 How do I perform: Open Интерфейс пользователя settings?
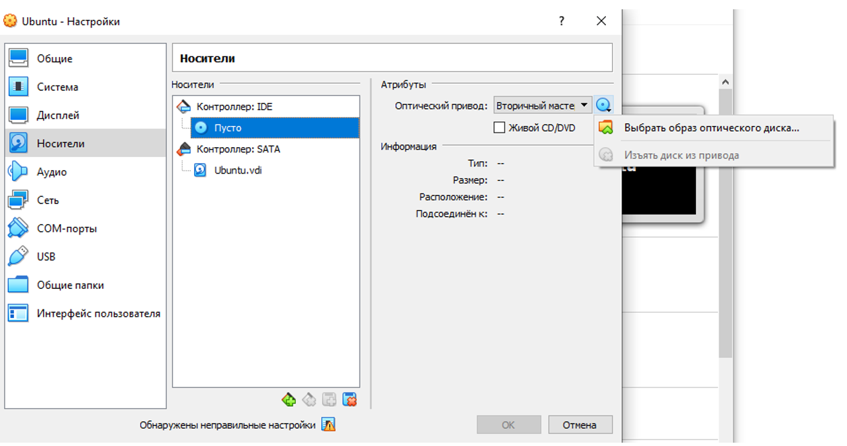tap(85, 313)
